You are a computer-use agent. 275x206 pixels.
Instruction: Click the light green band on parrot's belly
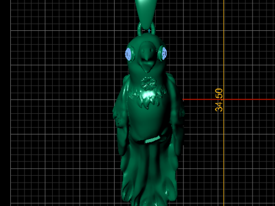[x=152, y=140]
